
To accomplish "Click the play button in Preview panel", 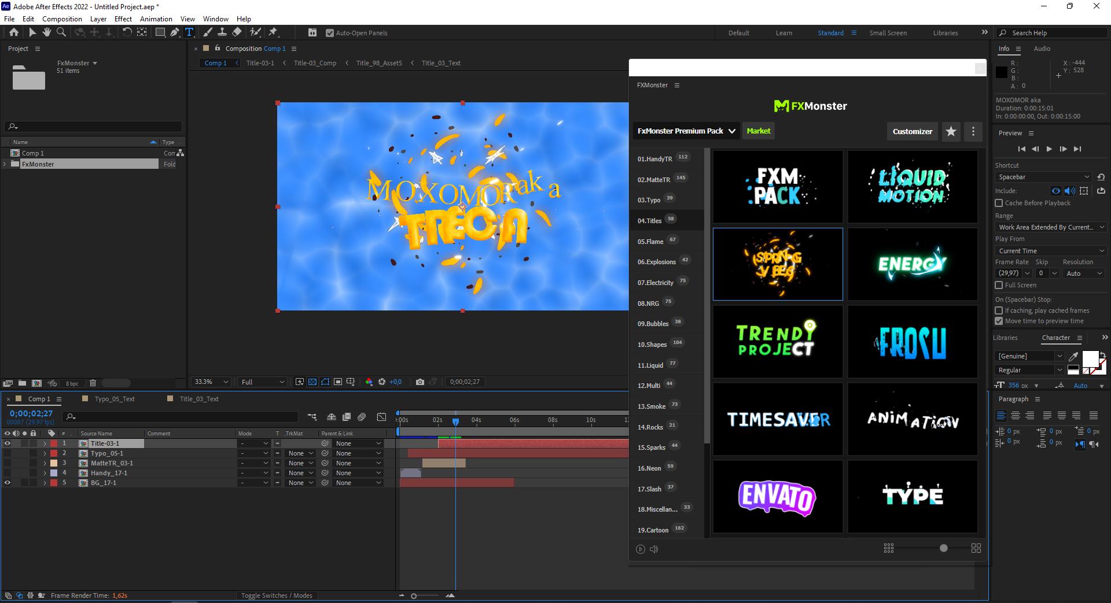I will click(1049, 149).
